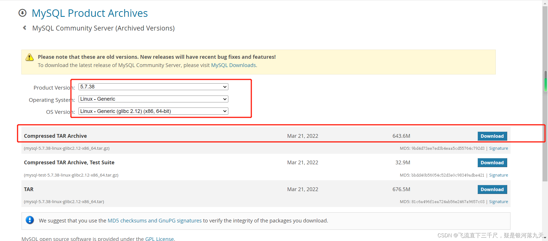Click the TAR row title
The height and width of the screenshot is (241, 548).
pyautogui.click(x=29, y=189)
